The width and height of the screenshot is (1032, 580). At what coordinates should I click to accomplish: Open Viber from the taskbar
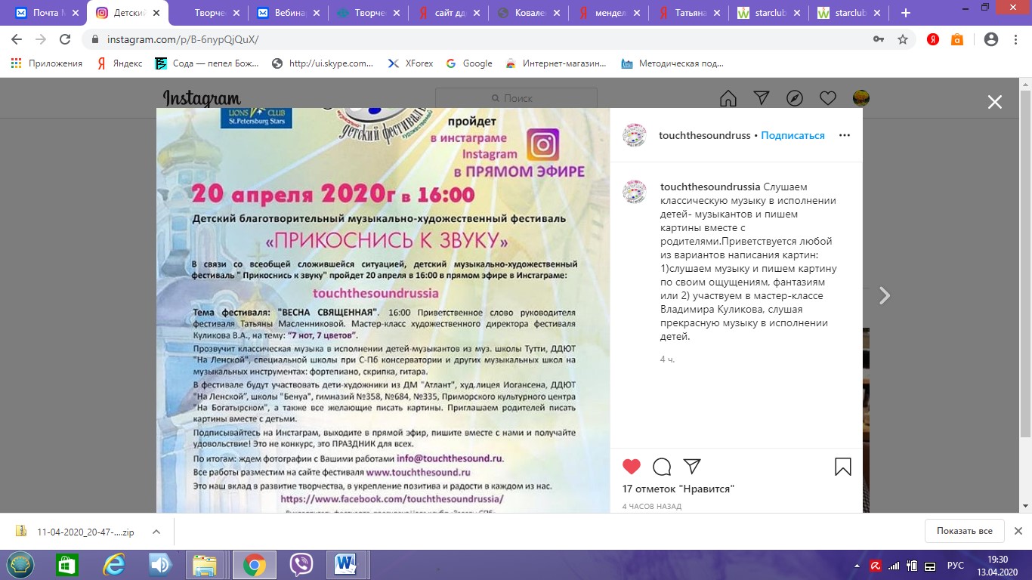(301, 565)
